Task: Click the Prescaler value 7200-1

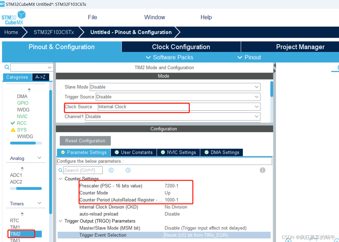Action: tap(172, 186)
